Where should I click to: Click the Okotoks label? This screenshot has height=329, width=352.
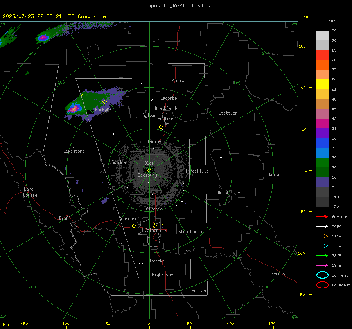point(156,261)
